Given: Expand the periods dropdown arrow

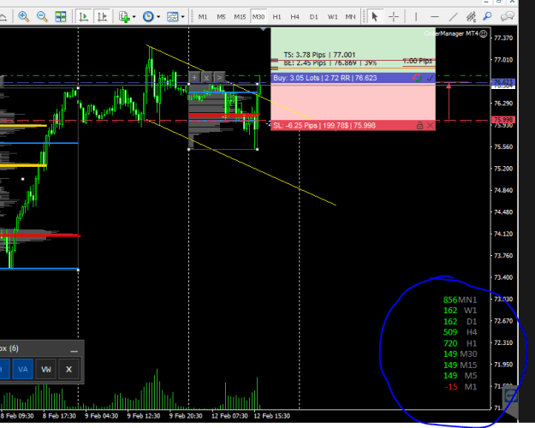Looking at the screenshot, I should 158,16.
